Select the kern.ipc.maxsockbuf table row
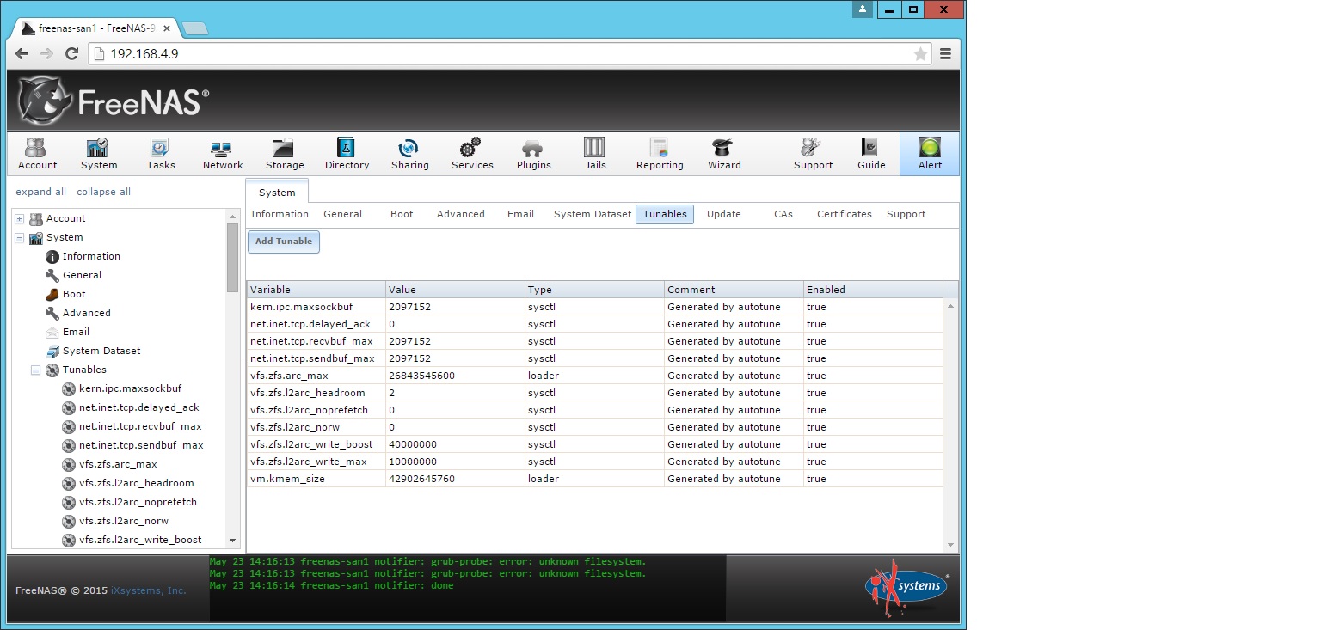Screen dimensions: 1321x630 tap(594, 307)
